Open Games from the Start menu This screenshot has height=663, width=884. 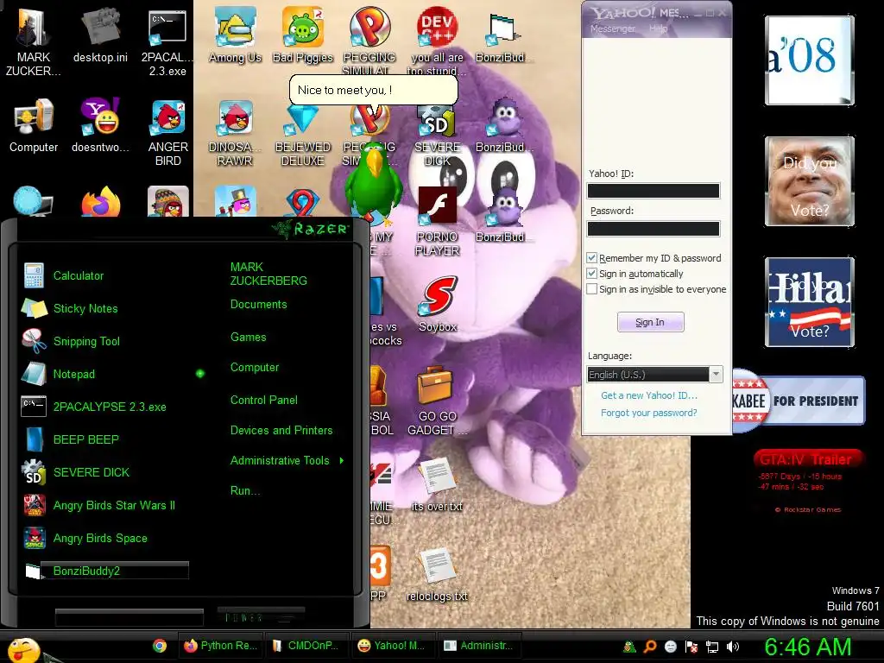pos(248,338)
